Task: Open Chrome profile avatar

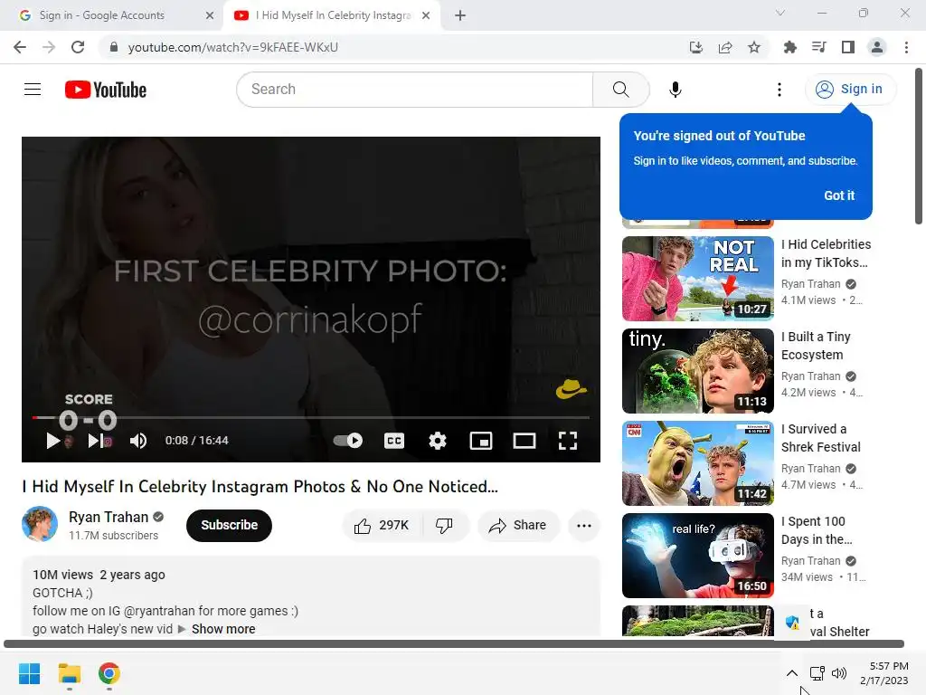Action: (x=877, y=47)
